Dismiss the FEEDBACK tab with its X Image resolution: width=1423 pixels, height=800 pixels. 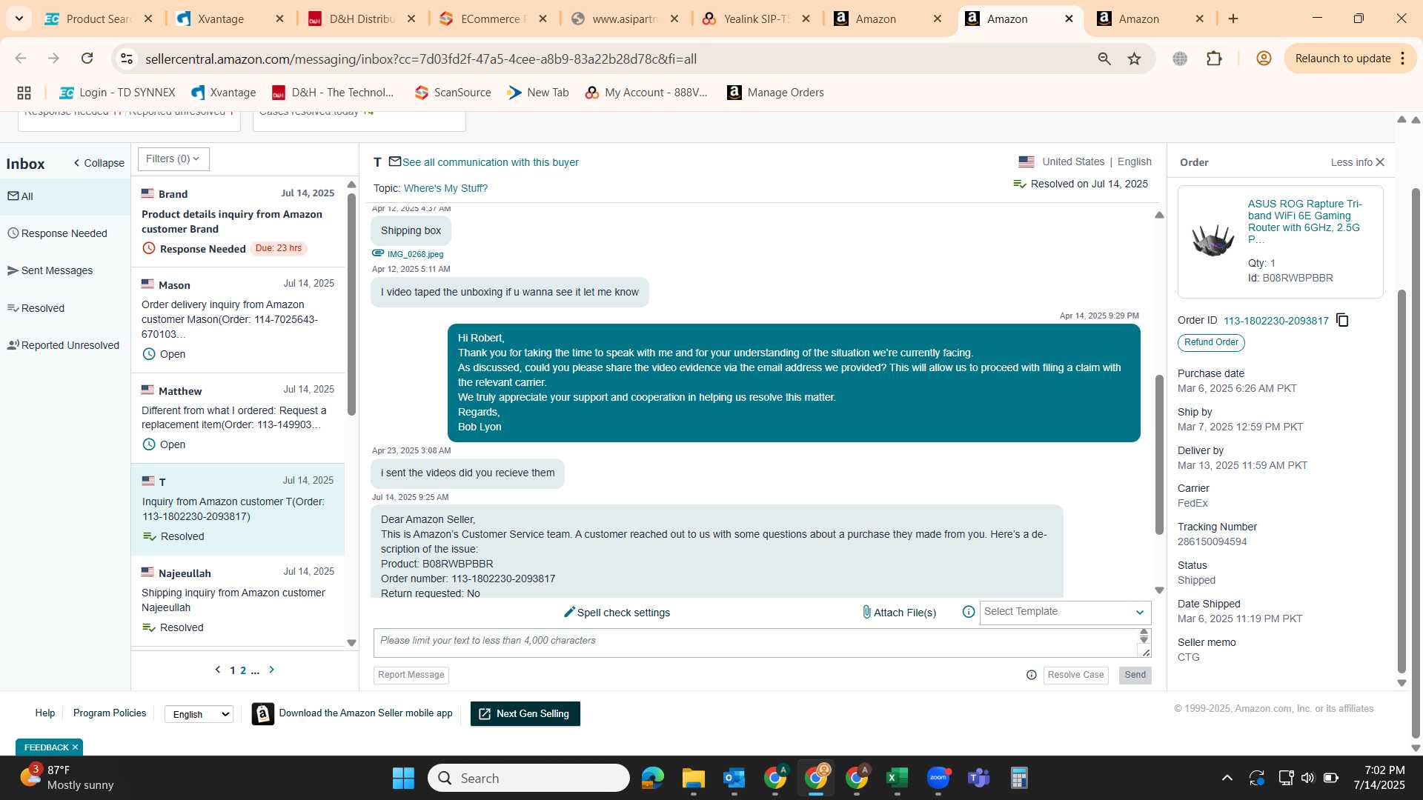tap(75, 747)
